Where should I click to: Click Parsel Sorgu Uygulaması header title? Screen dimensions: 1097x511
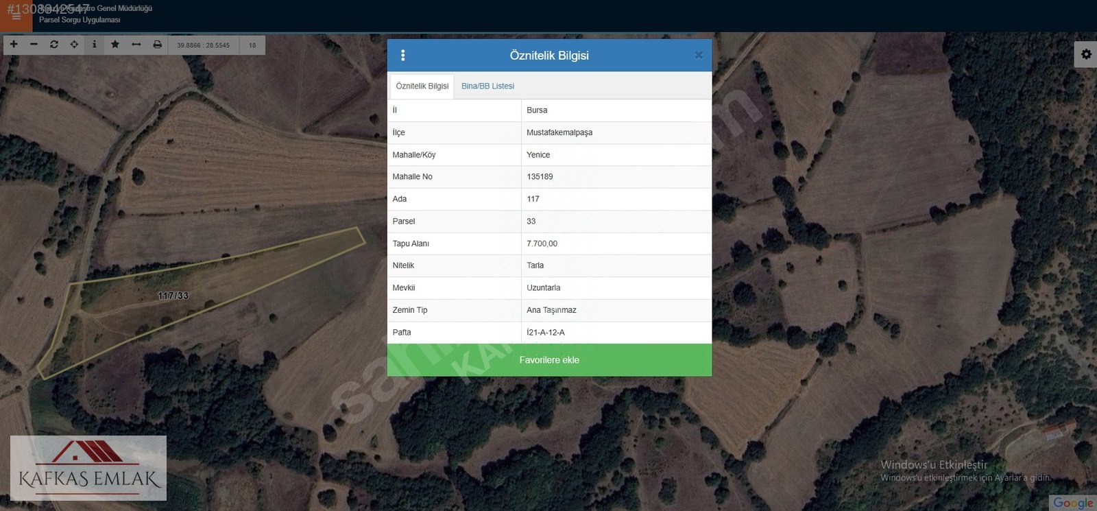click(x=80, y=20)
